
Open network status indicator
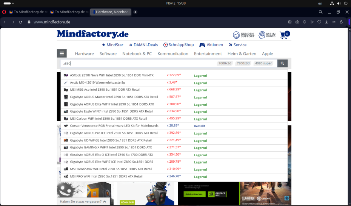(x=332, y=3)
